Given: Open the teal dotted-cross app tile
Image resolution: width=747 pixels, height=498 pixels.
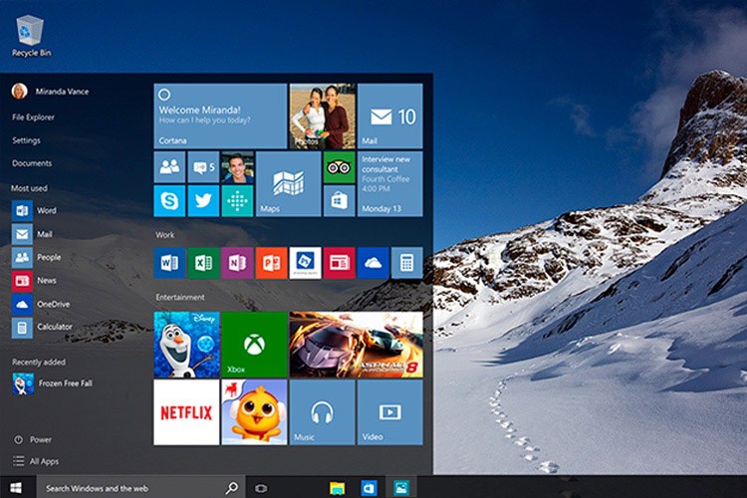Looking at the screenshot, I should 237,200.
